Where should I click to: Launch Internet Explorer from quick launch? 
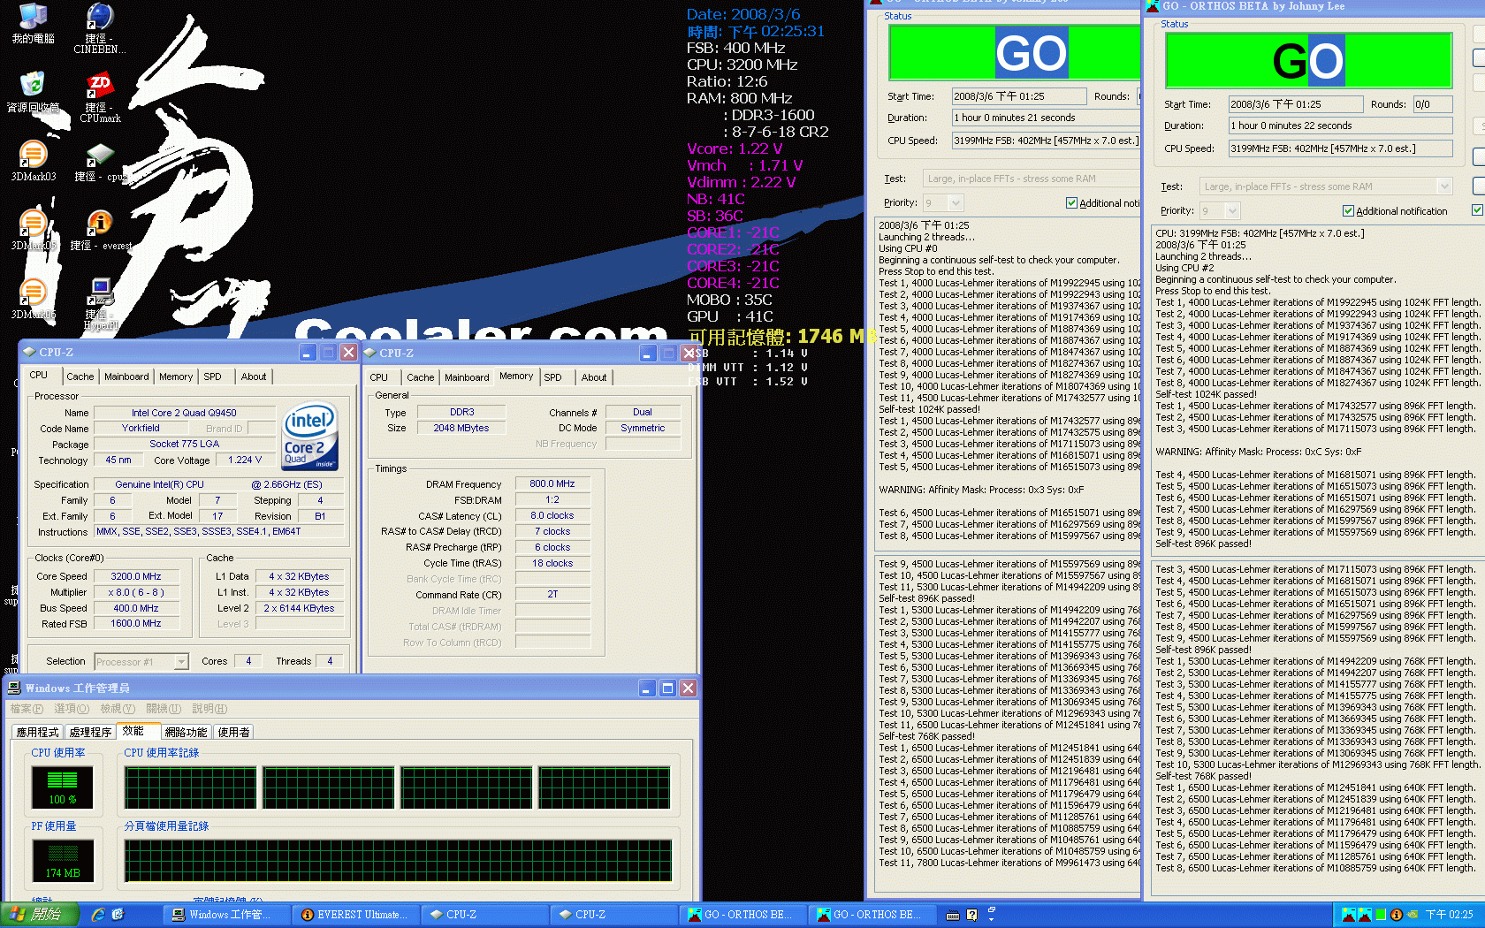point(98,915)
